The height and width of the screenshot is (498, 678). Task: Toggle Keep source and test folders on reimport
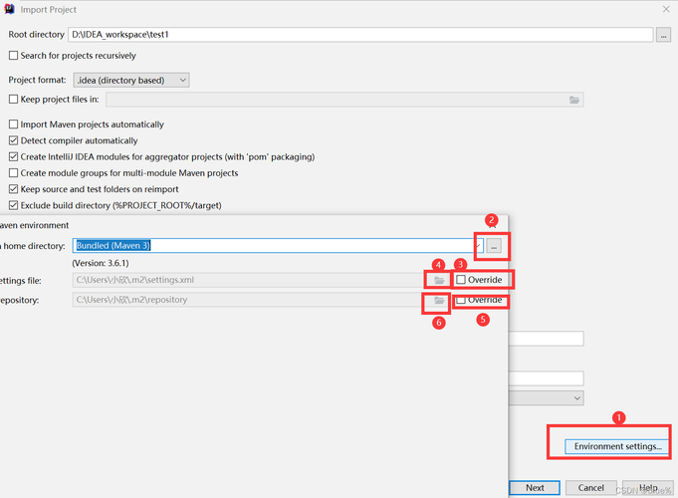(x=13, y=189)
